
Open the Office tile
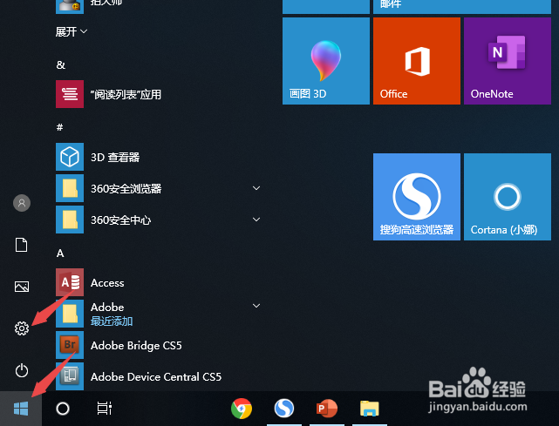point(417,61)
